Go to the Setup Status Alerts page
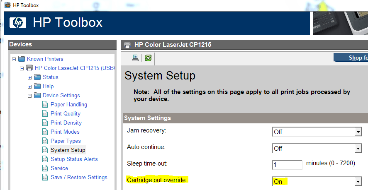This screenshot has width=368, height=190. point(74,159)
